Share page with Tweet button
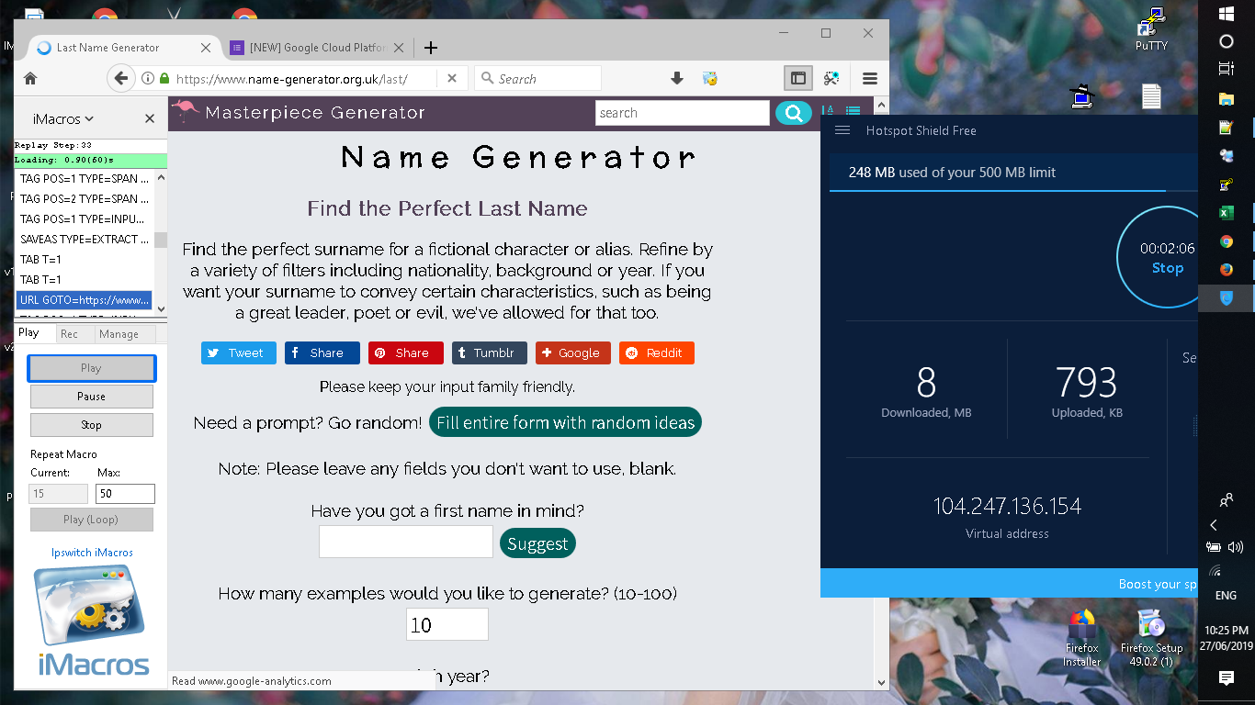The width and height of the screenshot is (1255, 705). click(x=239, y=352)
